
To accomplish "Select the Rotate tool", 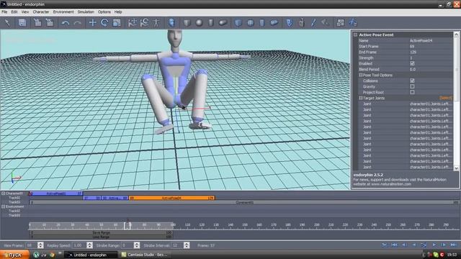I will (104, 22).
